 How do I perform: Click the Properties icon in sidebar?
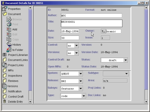click(x=5, y=9)
